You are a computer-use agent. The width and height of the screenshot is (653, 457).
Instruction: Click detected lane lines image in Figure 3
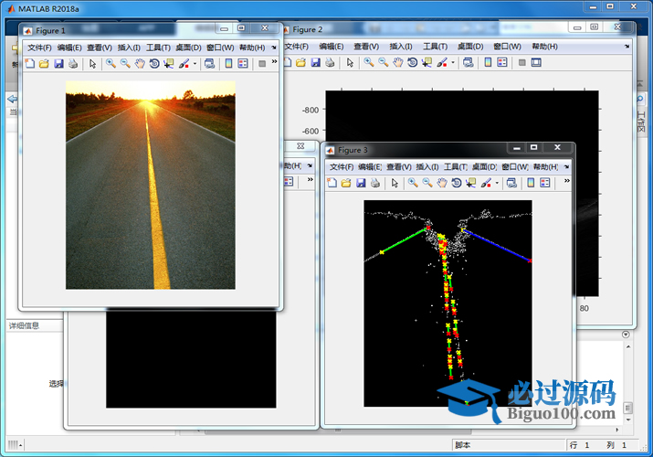click(x=448, y=303)
